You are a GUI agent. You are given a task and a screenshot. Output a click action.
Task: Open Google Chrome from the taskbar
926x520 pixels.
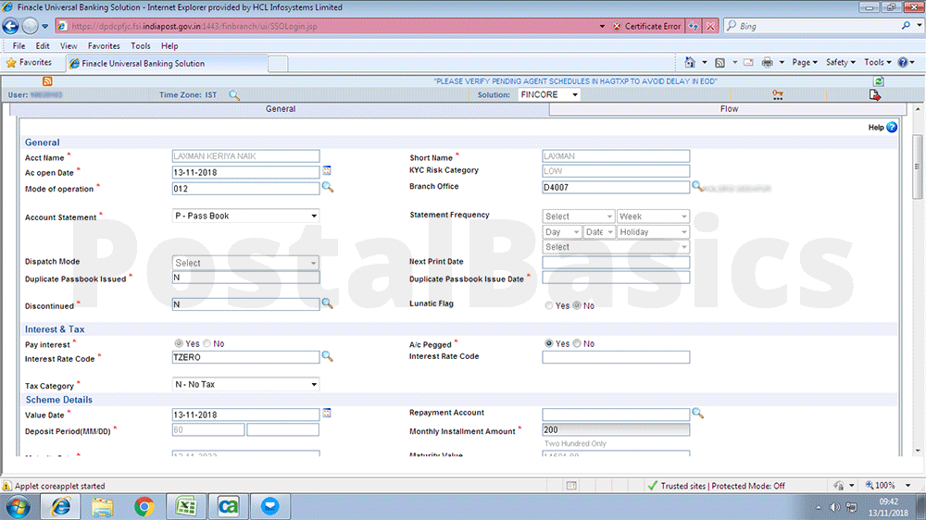click(x=144, y=506)
